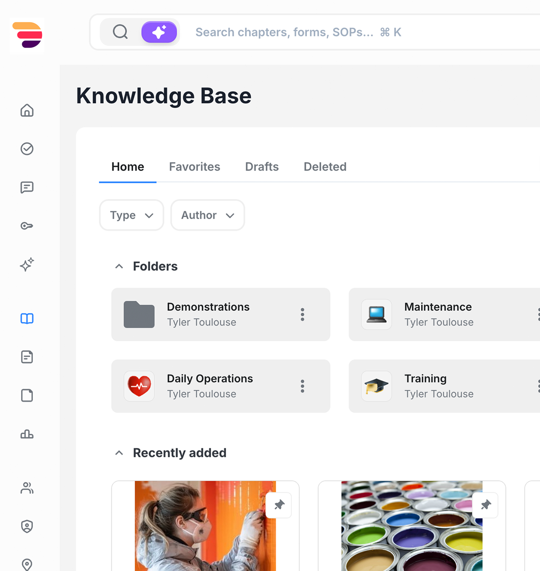Screen dimensions: 540x571
Task: Open the AI sparkles icon in the sidebar
Action: (27, 265)
